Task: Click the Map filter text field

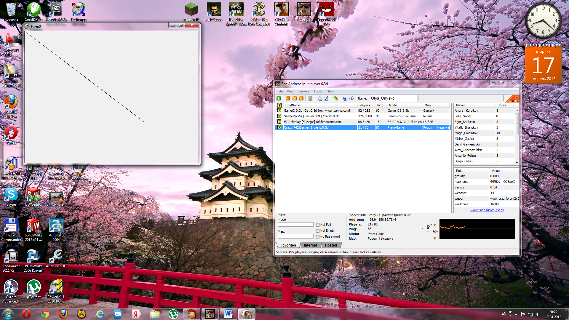Action: pos(295,236)
